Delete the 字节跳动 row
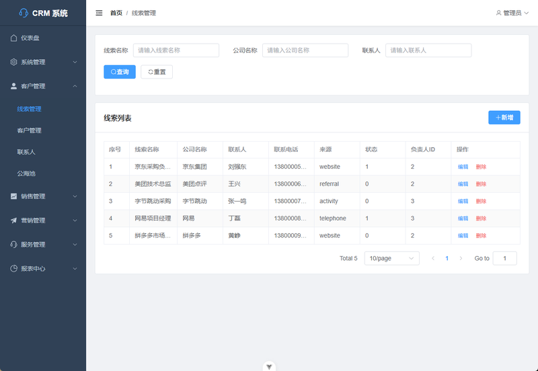Image resolution: width=538 pixels, height=371 pixels. (x=481, y=201)
